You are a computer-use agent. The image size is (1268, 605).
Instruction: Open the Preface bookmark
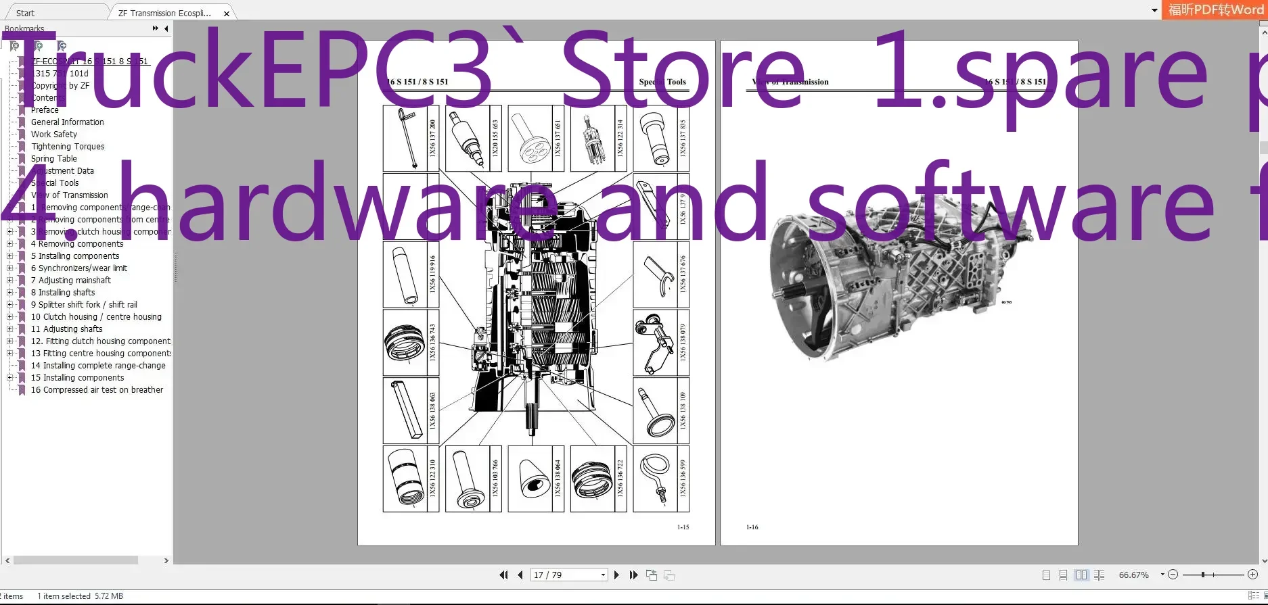45,110
